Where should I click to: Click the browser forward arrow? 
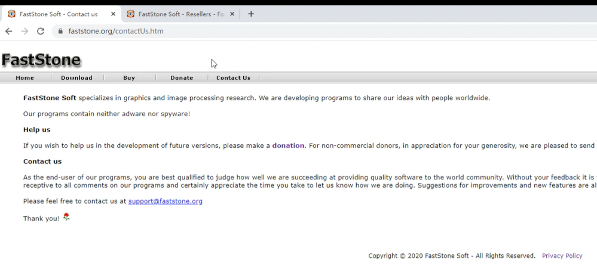point(25,31)
